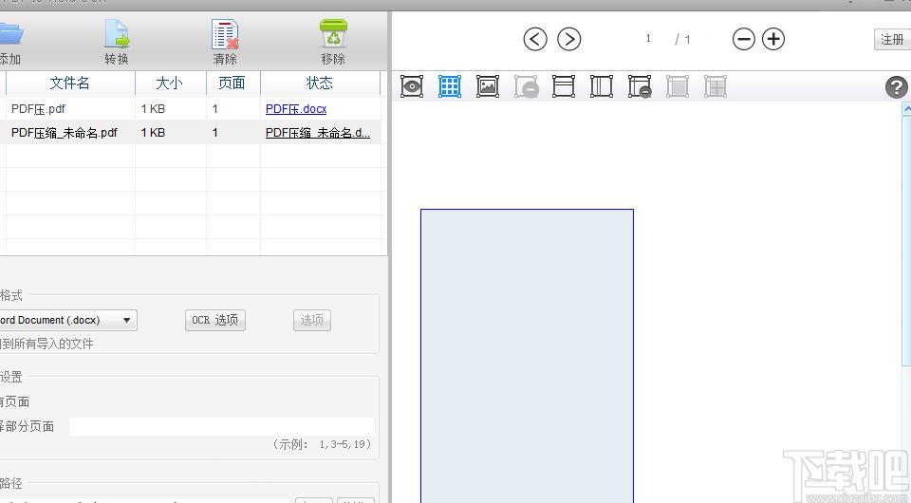Click the 注册 register button
Screen dimensions: 911x503
[892, 40]
